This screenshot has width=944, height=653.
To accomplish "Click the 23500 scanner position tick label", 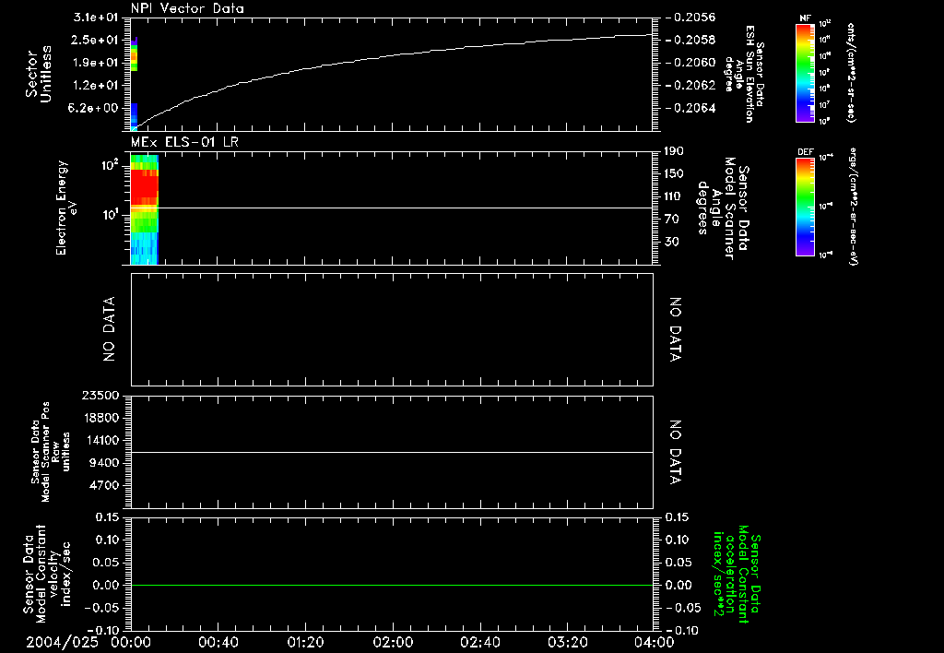I will 100,395.
